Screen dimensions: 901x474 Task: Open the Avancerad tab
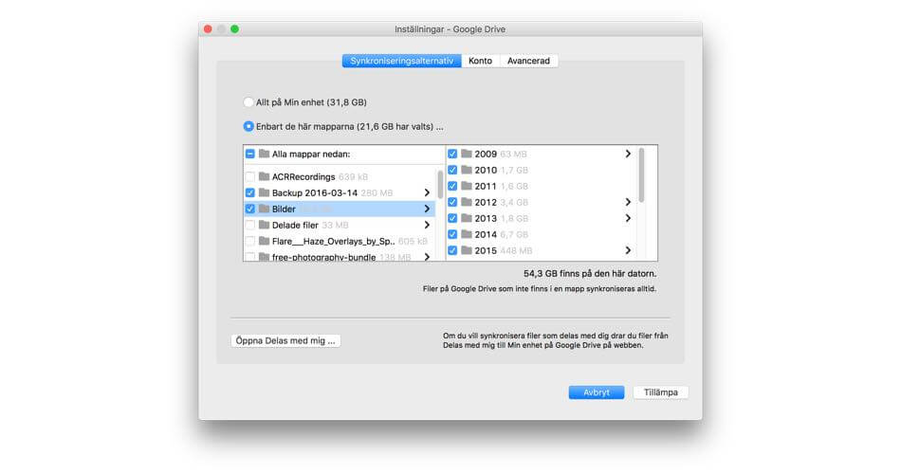(528, 61)
